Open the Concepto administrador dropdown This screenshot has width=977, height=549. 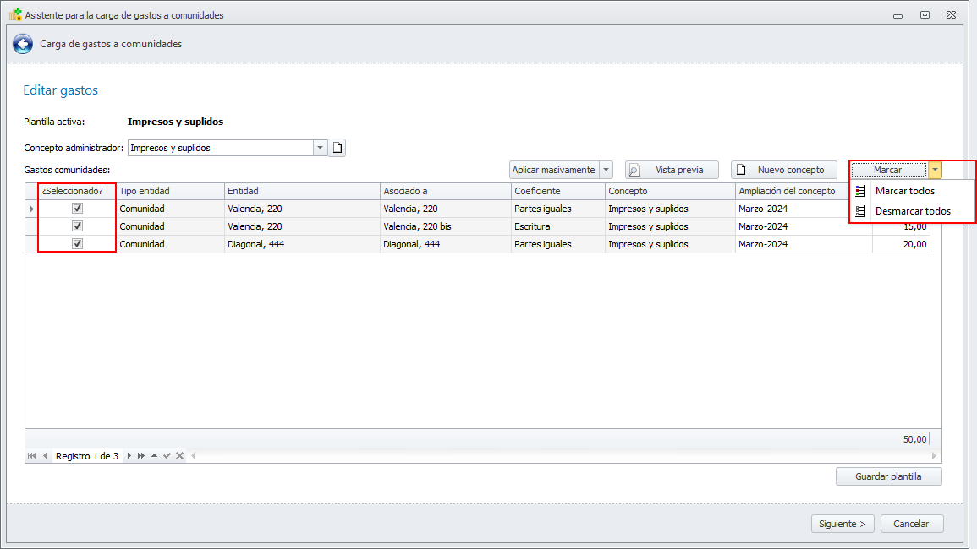tap(320, 148)
